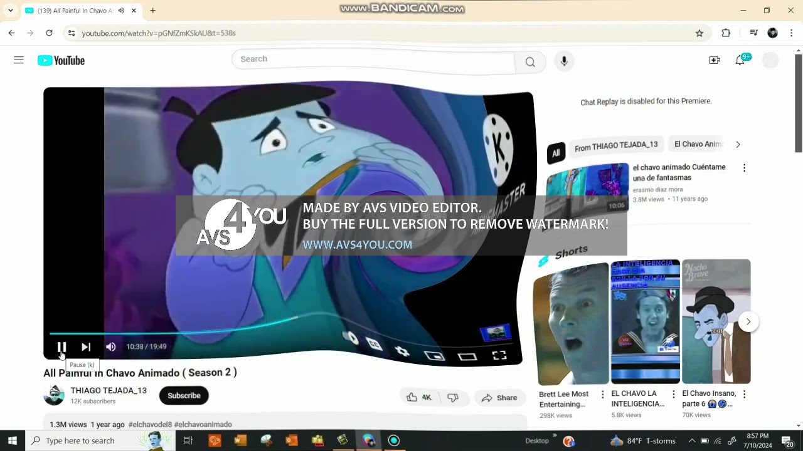Viewport: 803px width, 451px height.
Task: Open the Windows notification center
Action: point(787,441)
